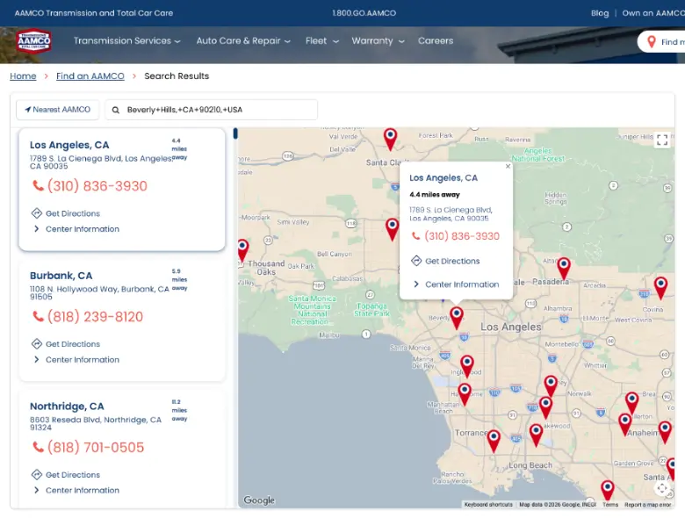Get Directions for Los Angeles list card

coord(66,213)
